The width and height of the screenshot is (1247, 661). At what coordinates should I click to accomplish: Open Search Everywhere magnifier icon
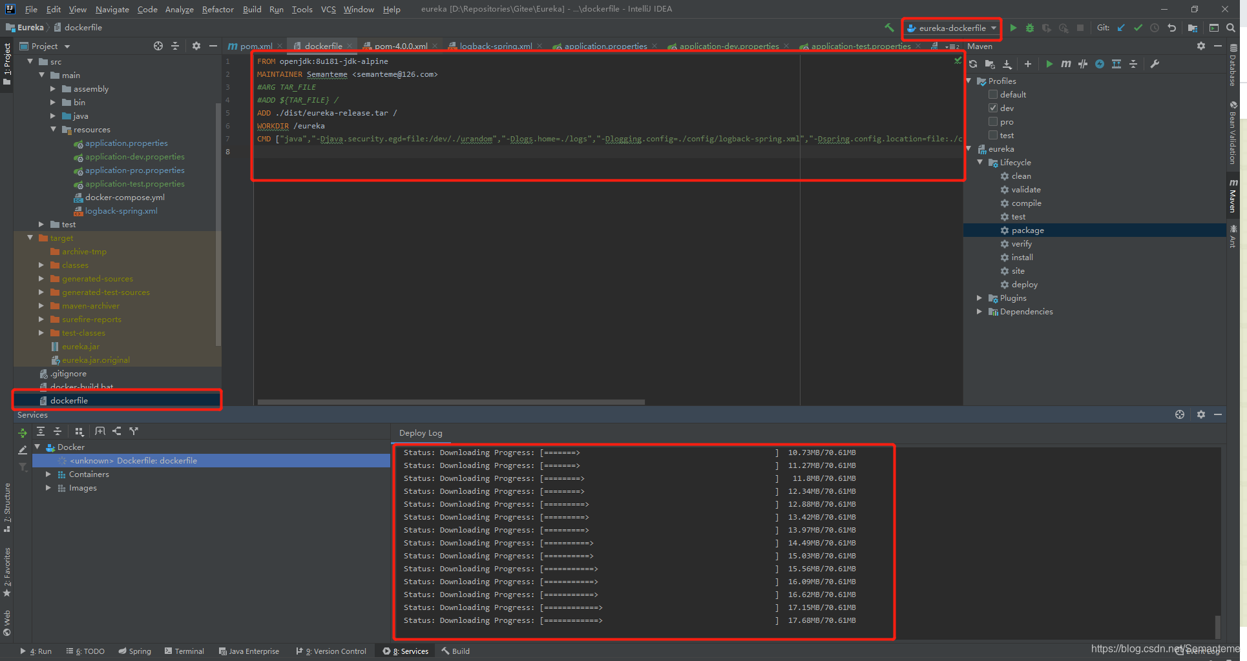1231,28
